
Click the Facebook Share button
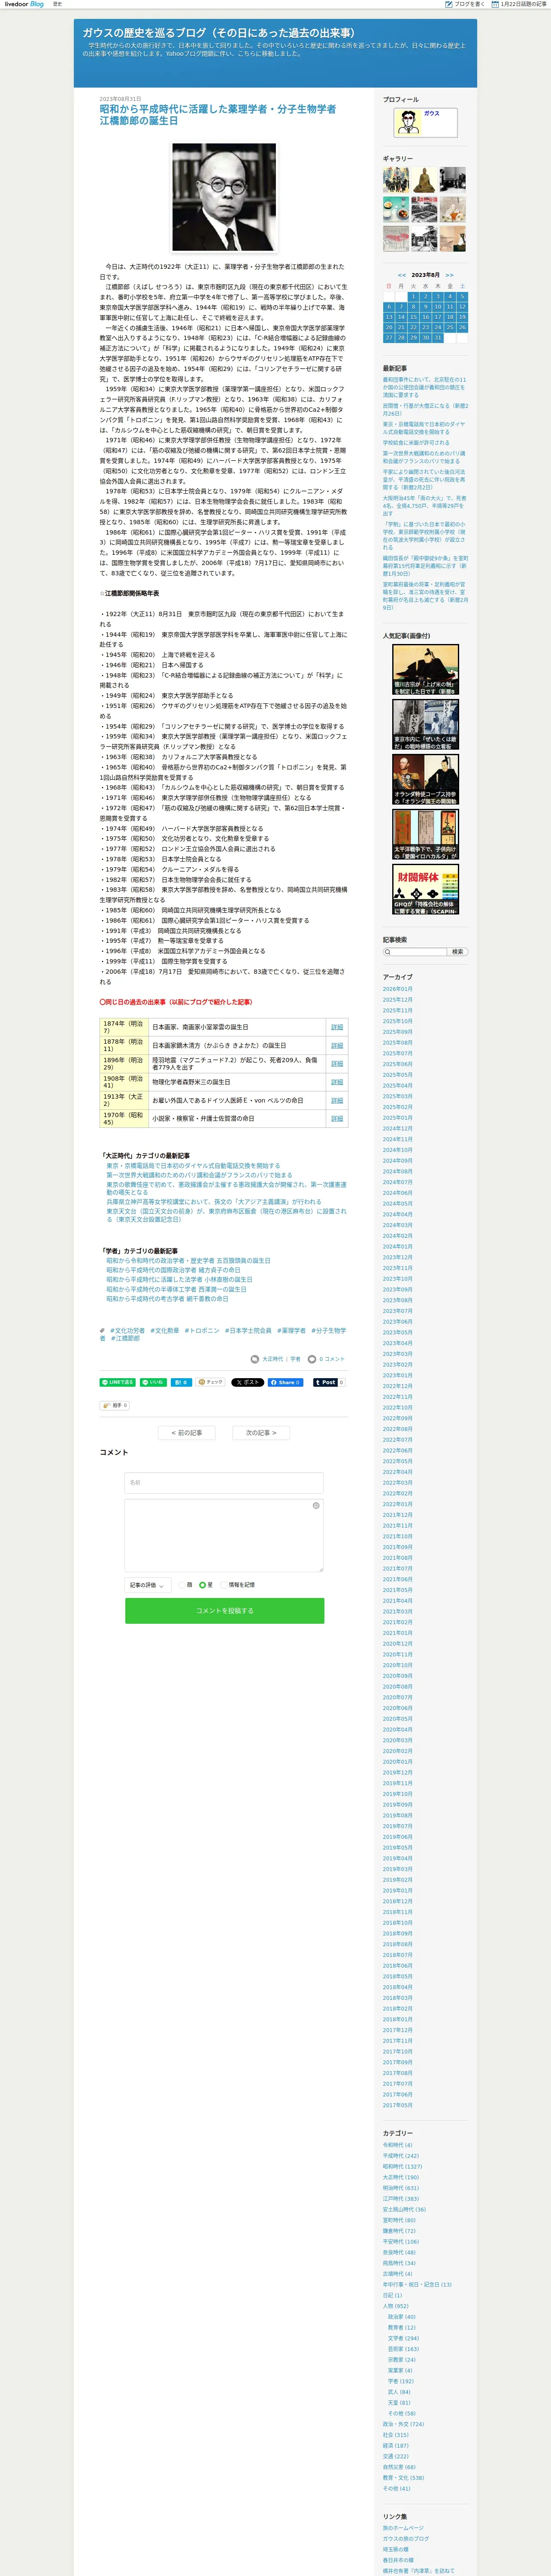[x=285, y=1382]
